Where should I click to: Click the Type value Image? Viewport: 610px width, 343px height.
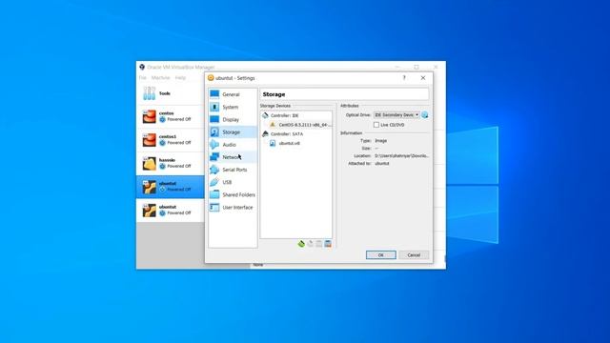(381, 141)
